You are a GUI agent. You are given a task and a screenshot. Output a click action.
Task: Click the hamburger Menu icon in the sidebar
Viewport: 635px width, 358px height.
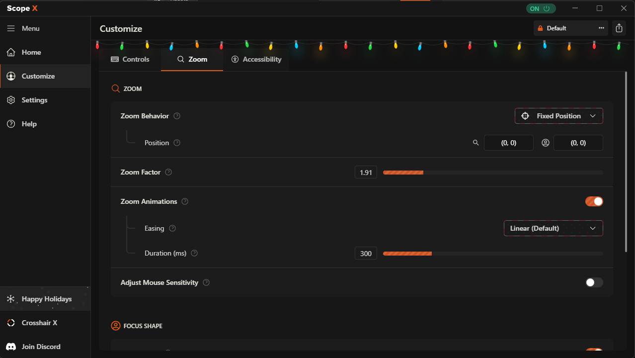point(11,28)
